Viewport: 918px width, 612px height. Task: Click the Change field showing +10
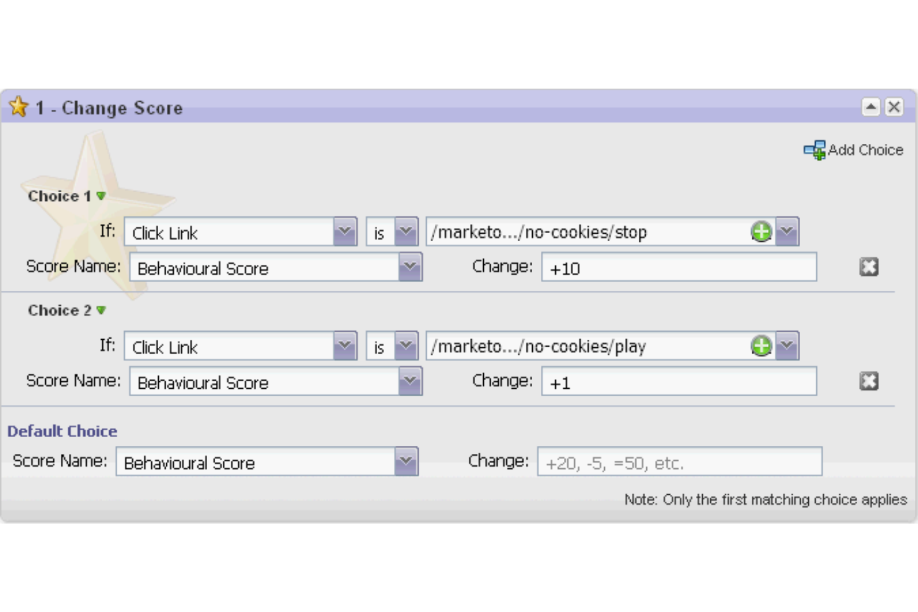click(679, 267)
